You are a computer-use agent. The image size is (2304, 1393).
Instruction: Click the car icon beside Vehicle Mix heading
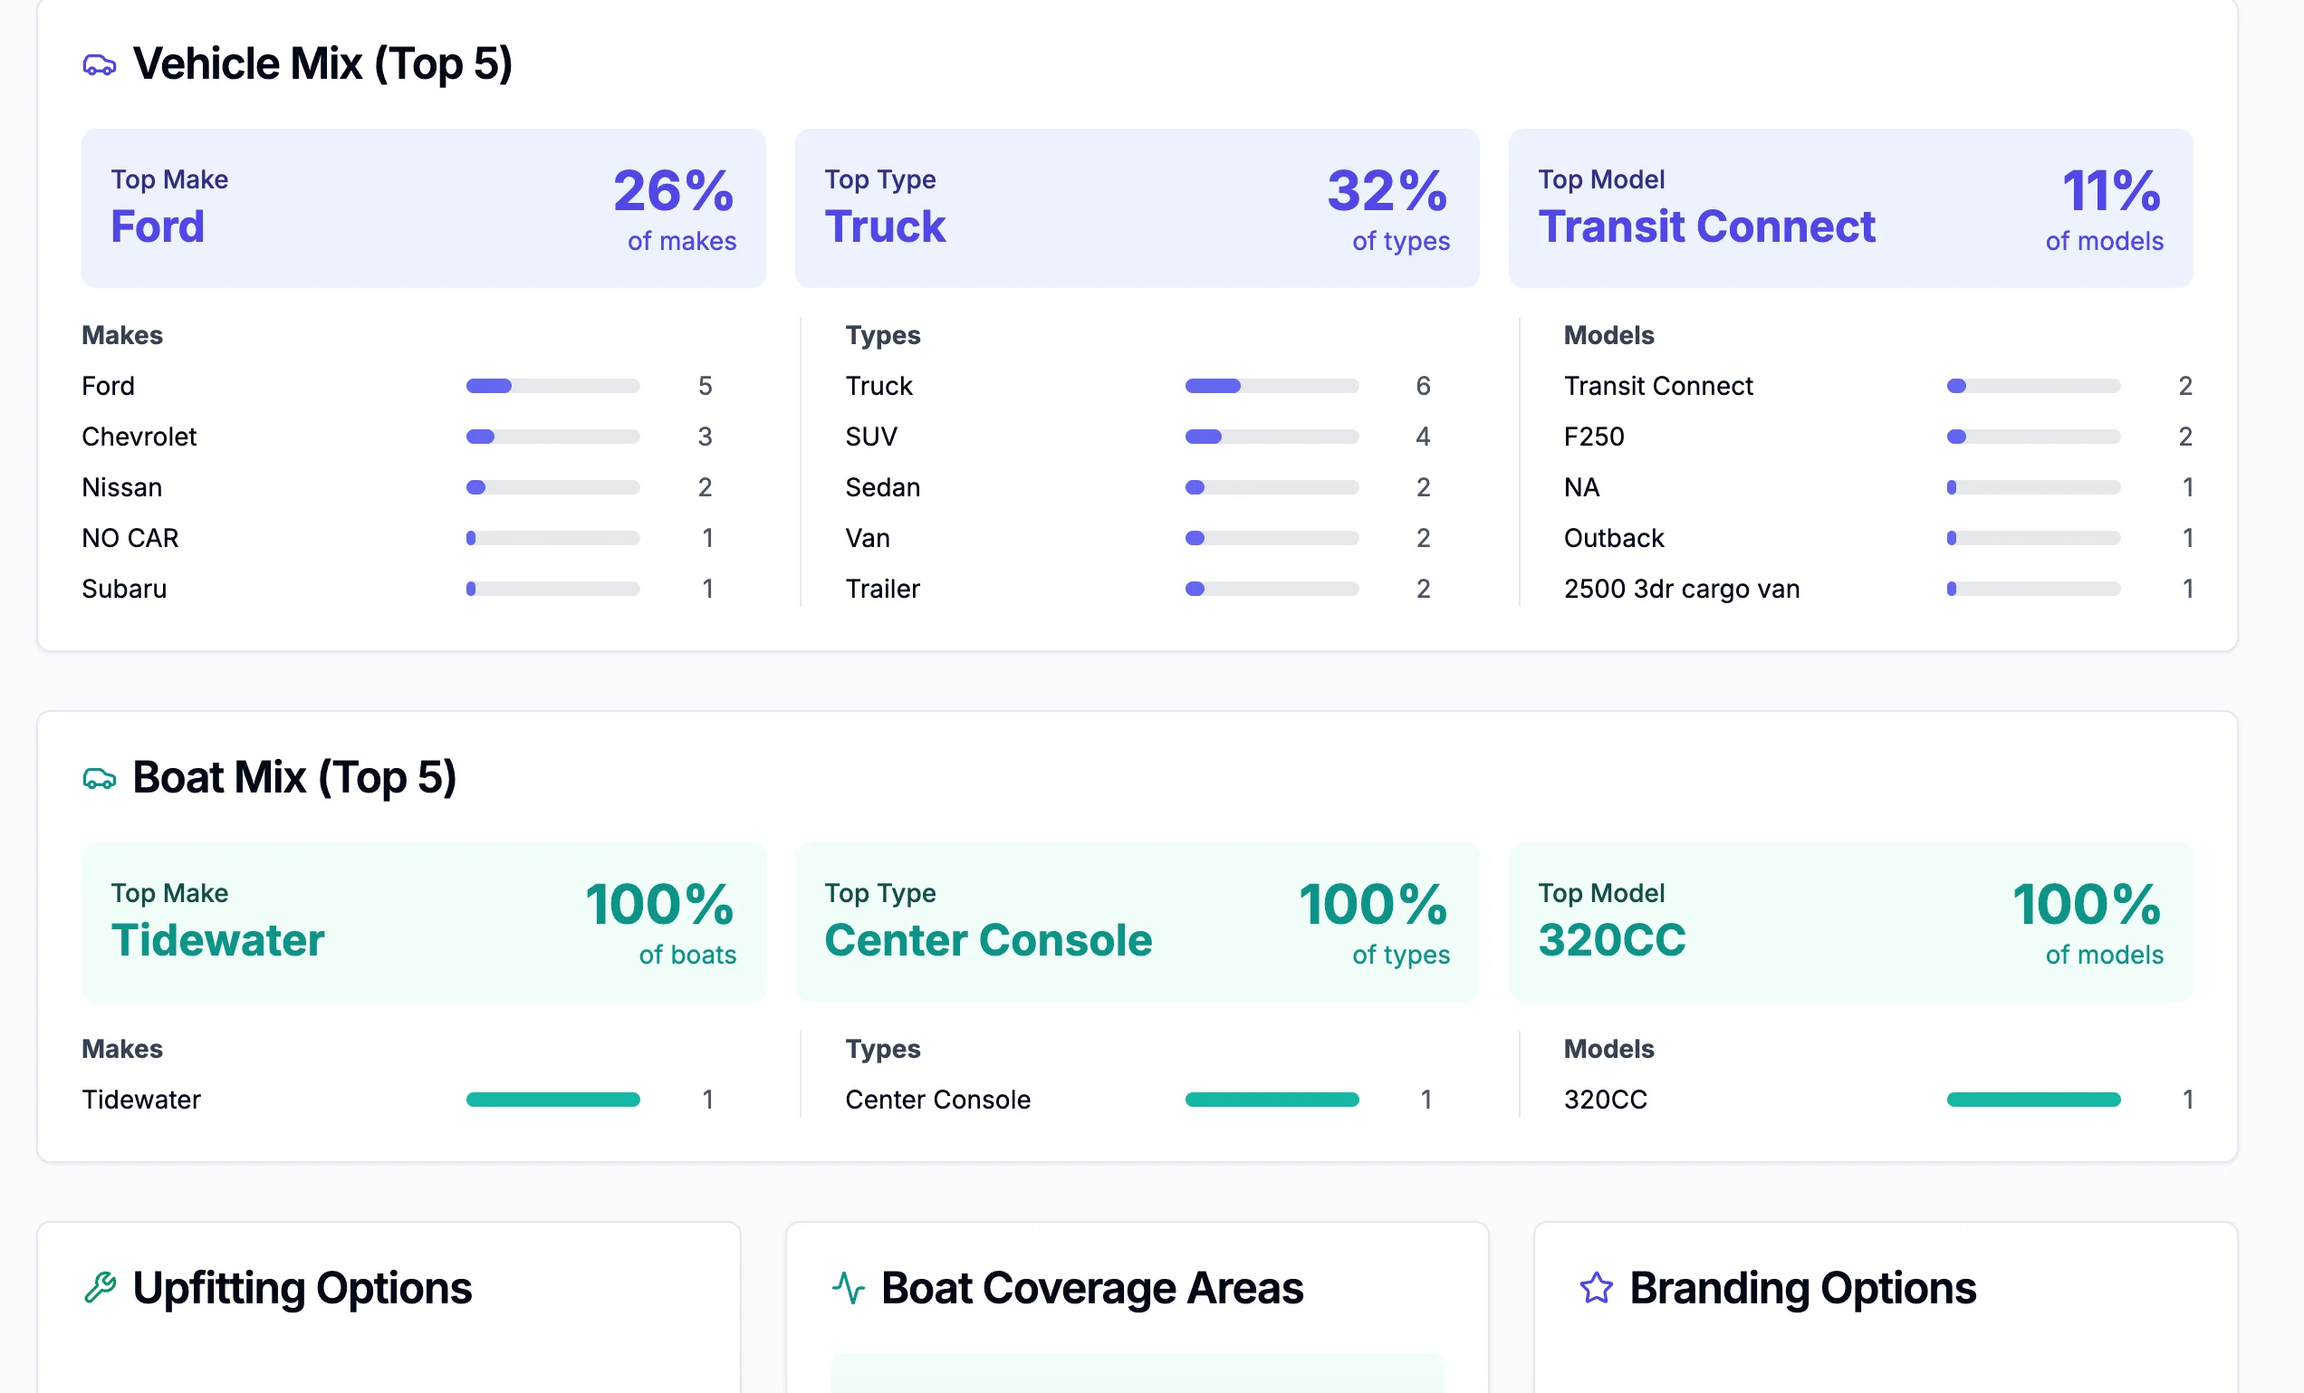pyautogui.click(x=99, y=64)
